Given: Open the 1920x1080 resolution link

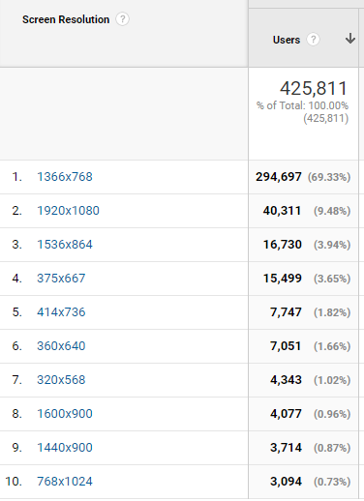Looking at the screenshot, I should coord(68,211).
